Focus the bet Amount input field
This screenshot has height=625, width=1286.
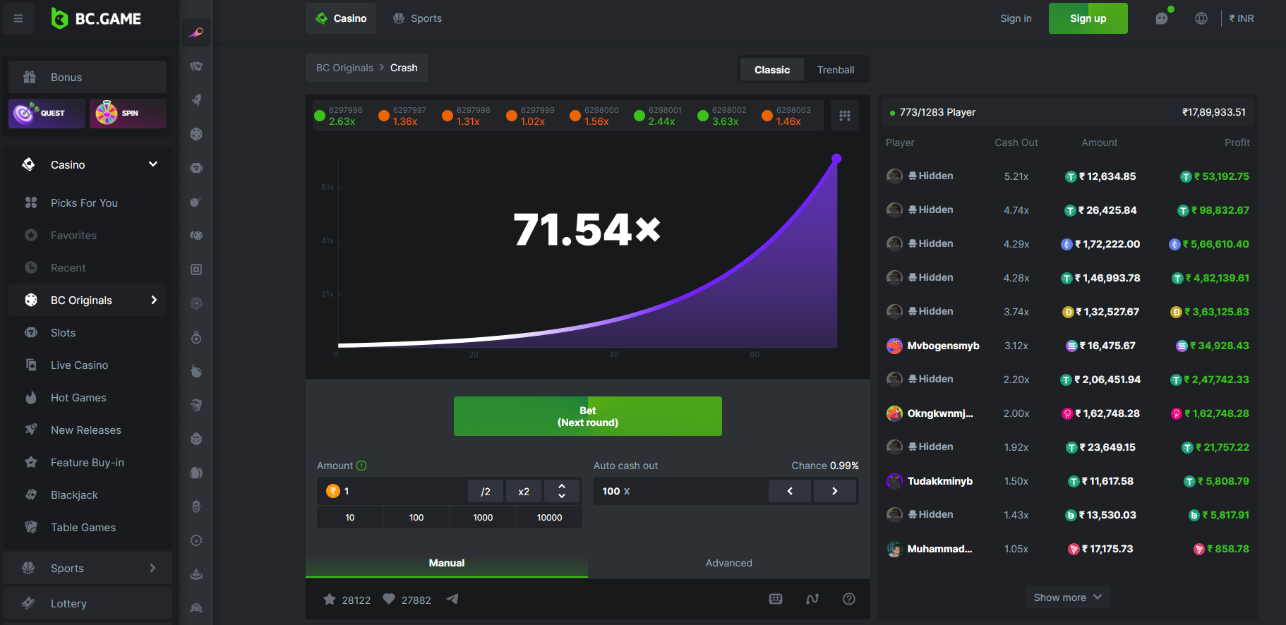pyautogui.click(x=392, y=491)
